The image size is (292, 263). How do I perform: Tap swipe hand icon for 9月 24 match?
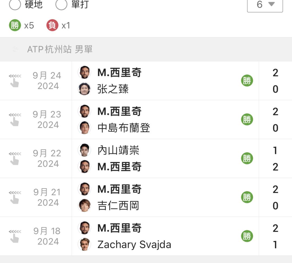pyautogui.click(x=15, y=80)
